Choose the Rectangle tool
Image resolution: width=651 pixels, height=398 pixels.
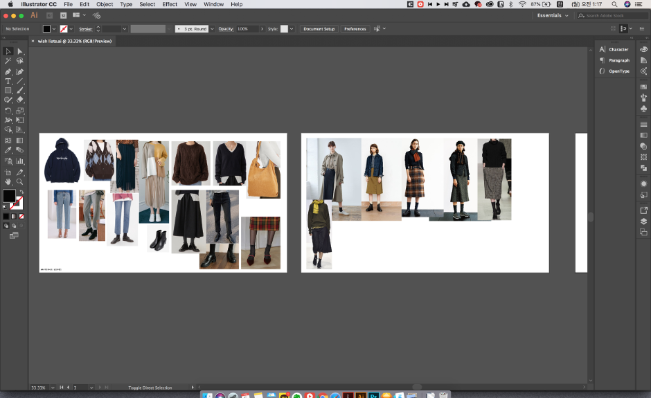8,91
